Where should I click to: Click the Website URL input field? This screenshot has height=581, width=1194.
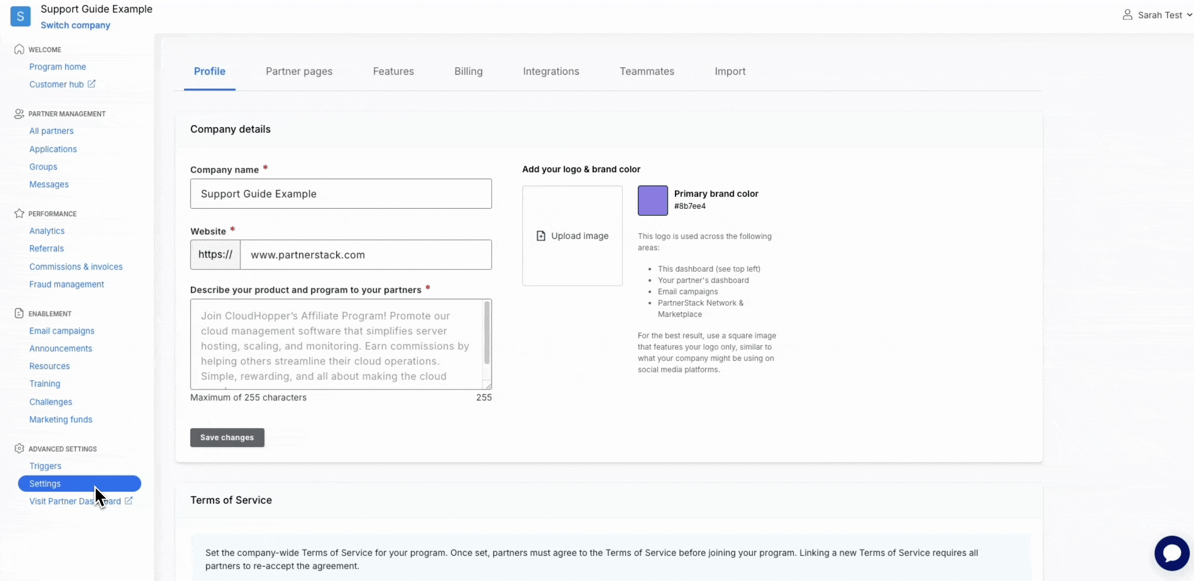pos(366,255)
